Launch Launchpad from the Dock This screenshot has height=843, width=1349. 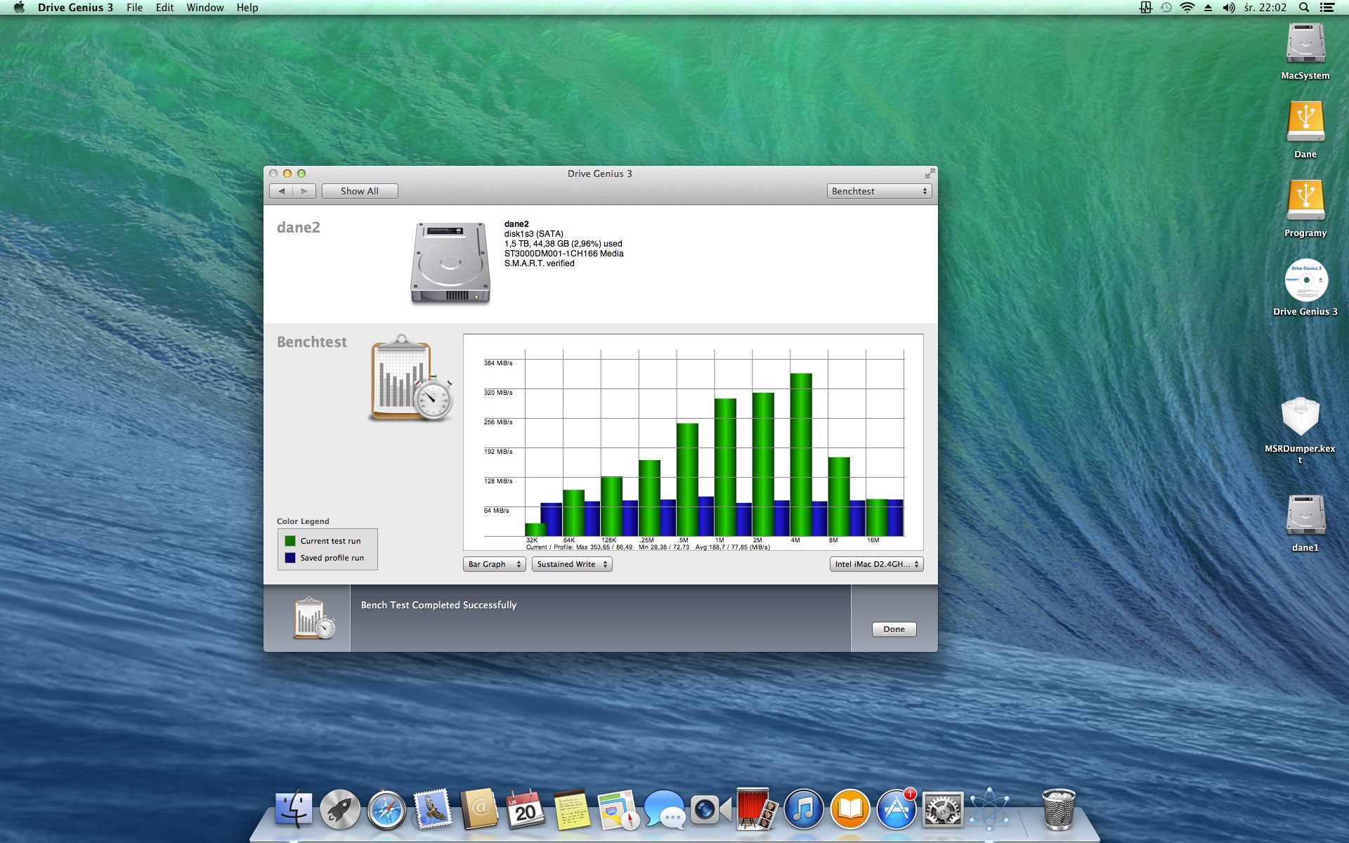pyautogui.click(x=340, y=810)
